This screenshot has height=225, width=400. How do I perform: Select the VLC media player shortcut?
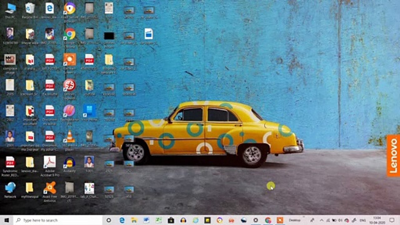(69, 140)
